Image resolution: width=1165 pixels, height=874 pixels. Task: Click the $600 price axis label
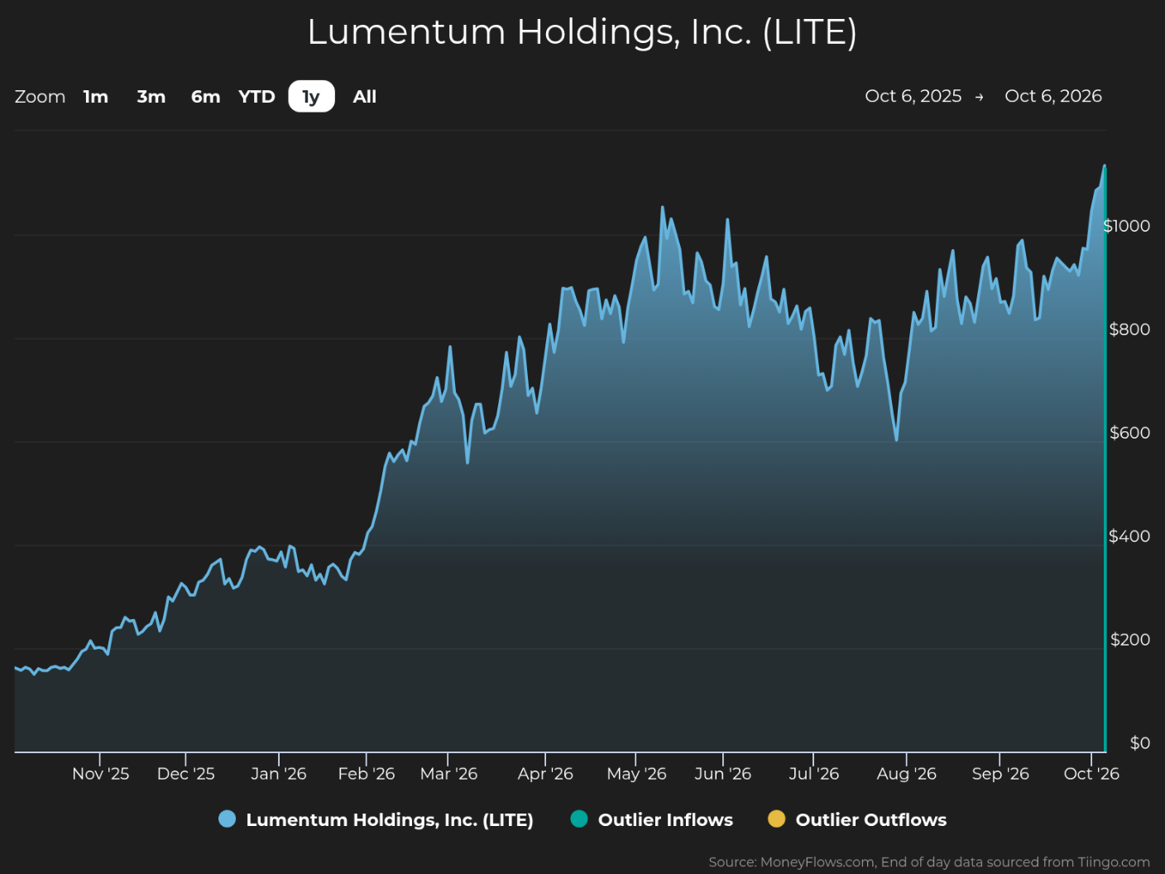pyautogui.click(x=1129, y=433)
